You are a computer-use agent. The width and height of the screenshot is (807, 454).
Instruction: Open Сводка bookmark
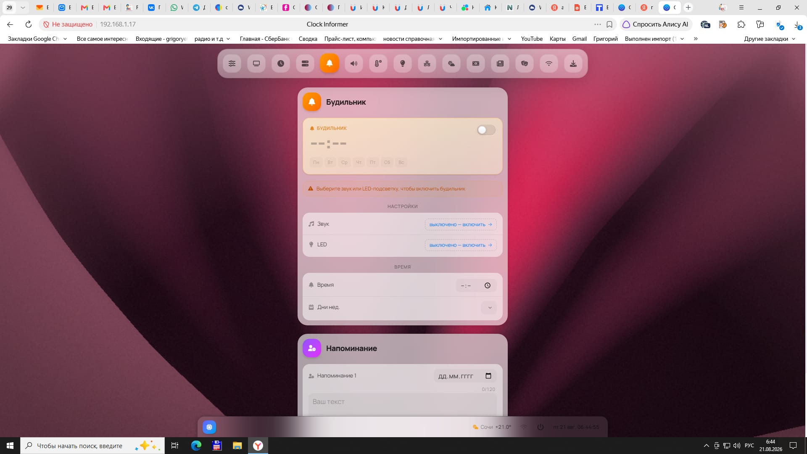coord(308,39)
